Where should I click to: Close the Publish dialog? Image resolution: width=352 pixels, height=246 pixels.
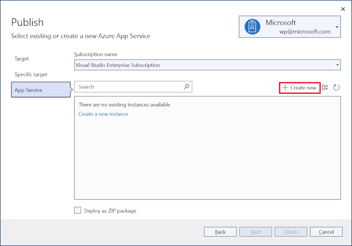tap(343, 9)
